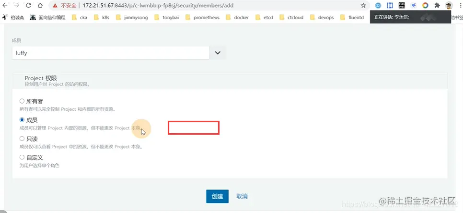Image resolution: width=463 pixels, height=213 pixels.
Task: Open the blue circular extension icon
Action: pos(378,6)
